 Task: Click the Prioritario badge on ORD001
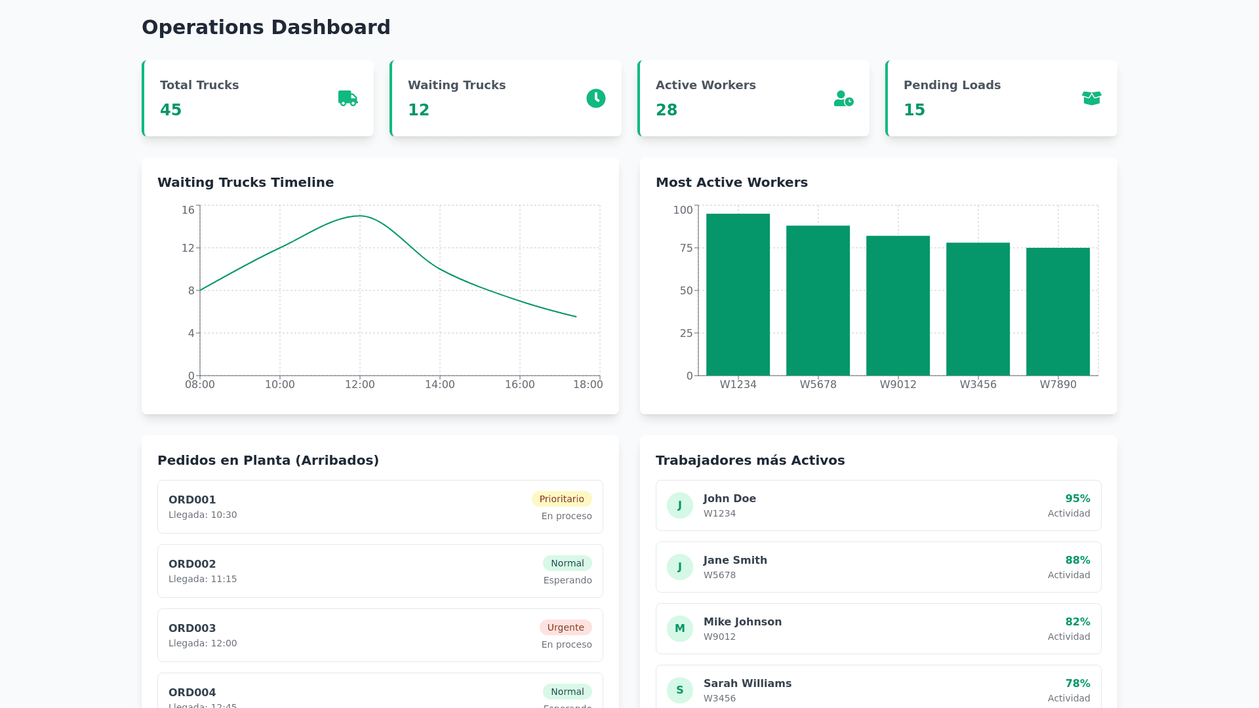pos(561,499)
